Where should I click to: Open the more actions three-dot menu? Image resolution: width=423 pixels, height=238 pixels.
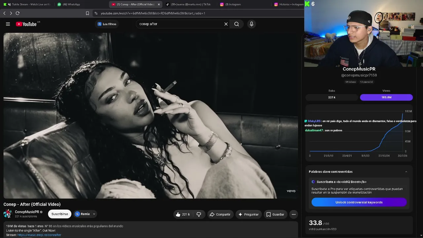click(293, 214)
